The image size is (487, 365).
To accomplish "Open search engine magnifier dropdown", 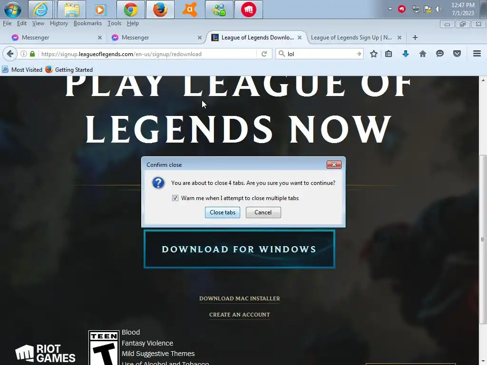I will pos(282,54).
